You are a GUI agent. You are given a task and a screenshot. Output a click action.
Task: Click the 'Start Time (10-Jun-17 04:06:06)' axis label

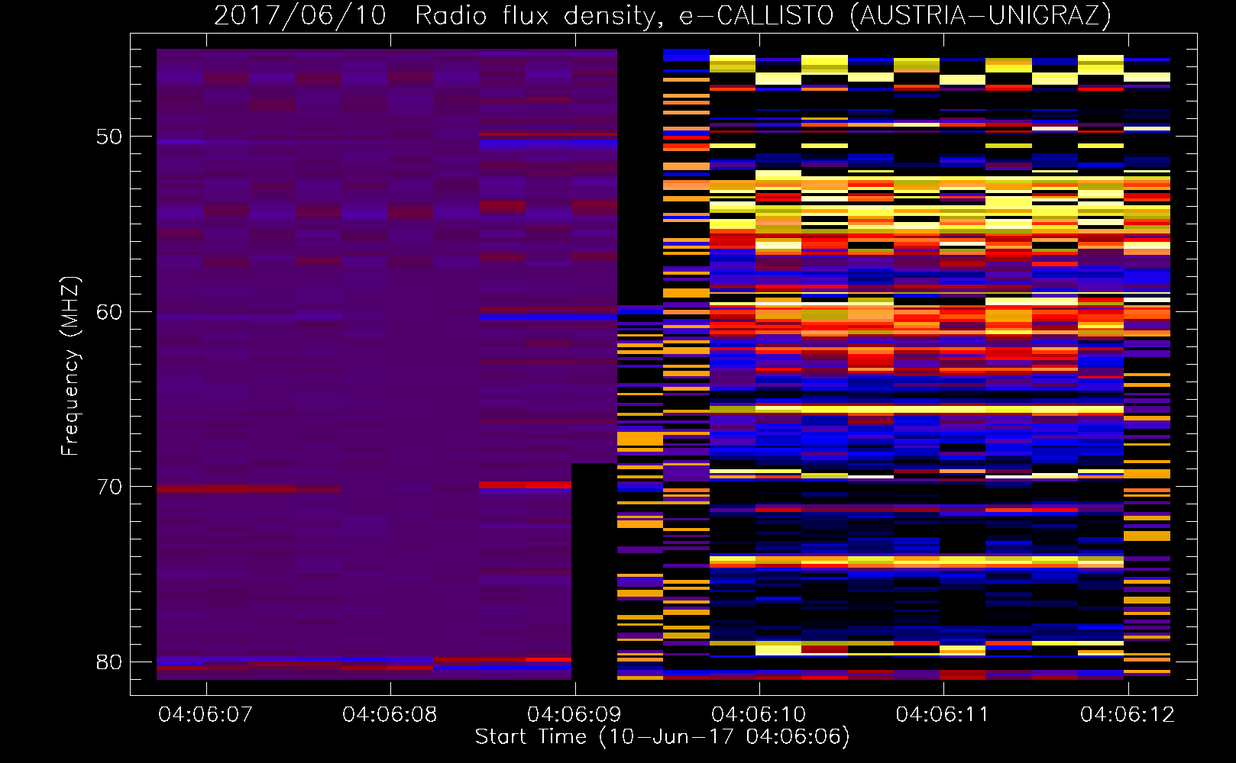coord(662,737)
